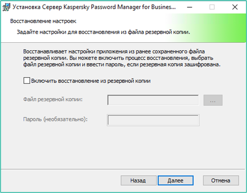Screen dimensions: 247x193
Task: Click the 'Восстановление настроек' header
Action: point(43,21)
